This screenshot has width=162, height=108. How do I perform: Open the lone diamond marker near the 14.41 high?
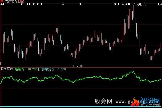point(123,4)
